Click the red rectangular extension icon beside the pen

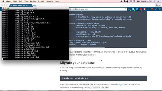[152, 9]
